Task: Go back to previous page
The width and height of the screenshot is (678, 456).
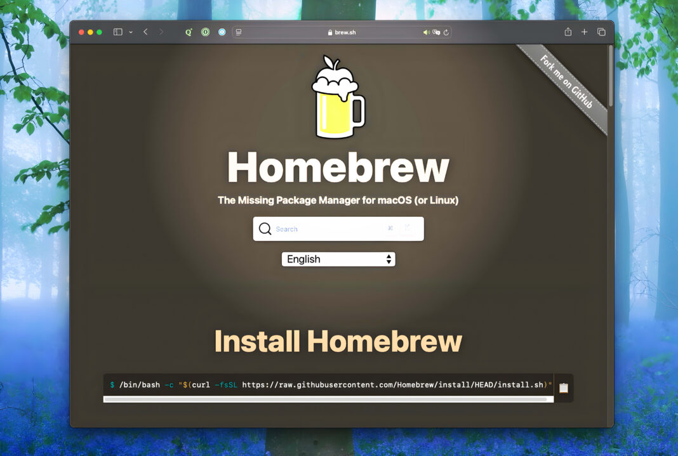Action: (146, 32)
